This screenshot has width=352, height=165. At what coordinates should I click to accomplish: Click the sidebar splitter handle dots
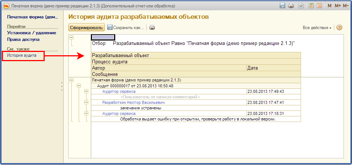click(62, 87)
